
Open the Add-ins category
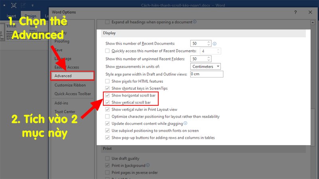coord(61,103)
